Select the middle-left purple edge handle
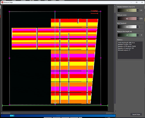Image resolution: width=145 pixels, height=118 pixels. (9, 58)
